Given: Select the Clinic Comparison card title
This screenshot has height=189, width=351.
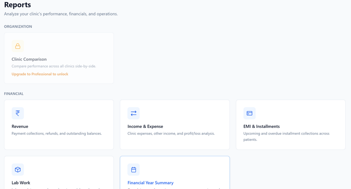Looking at the screenshot, I should [x=29, y=59].
